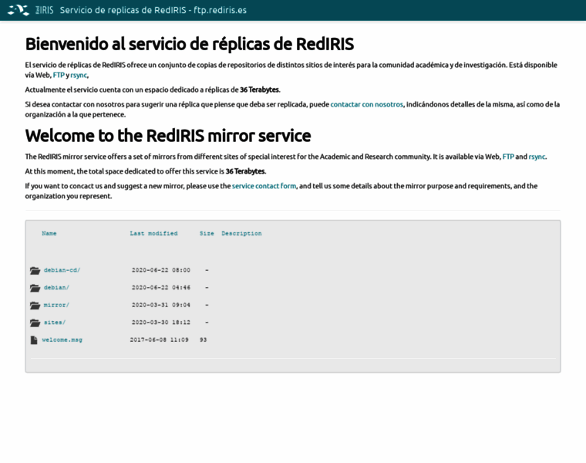Browse the mirror/ directory
Screen dimensions: 586x463
click(x=56, y=305)
